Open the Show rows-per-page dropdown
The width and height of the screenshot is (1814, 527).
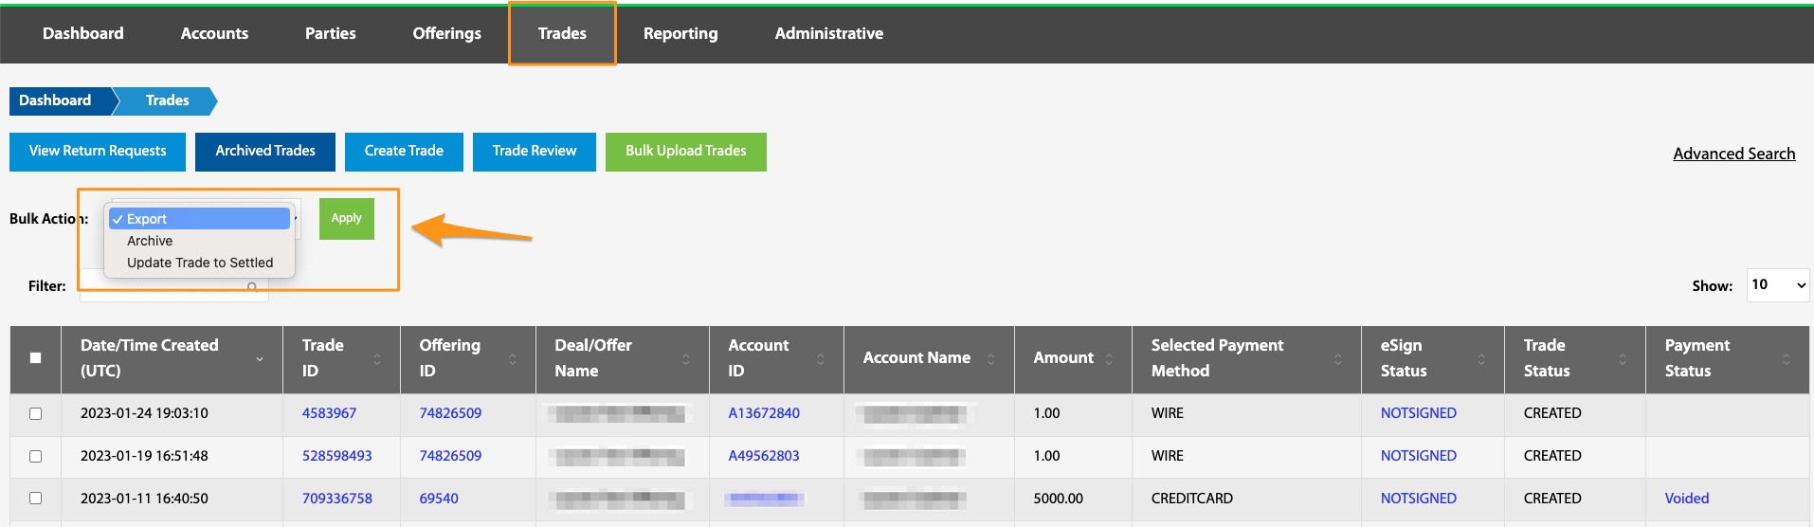(1778, 284)
